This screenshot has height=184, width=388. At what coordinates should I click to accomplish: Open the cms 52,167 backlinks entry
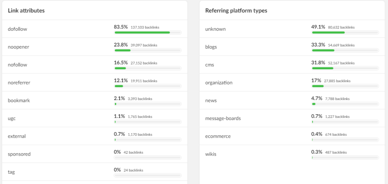click(x=341, y=63)
